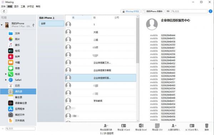
Task: Click the scroll down arrow of contact list
Action: click(138, 120)
